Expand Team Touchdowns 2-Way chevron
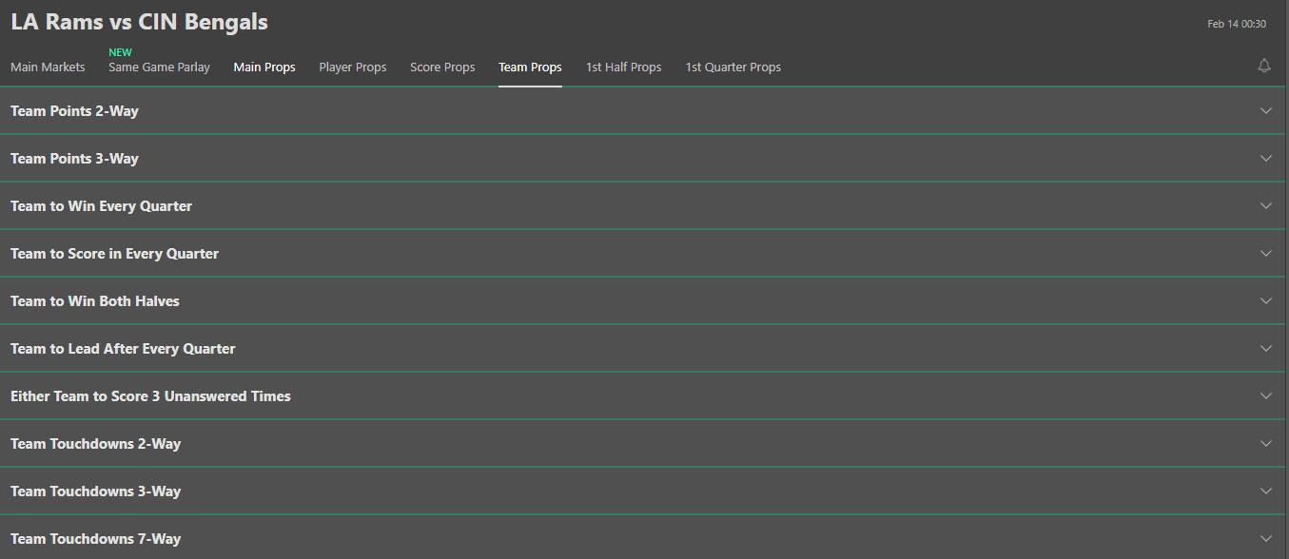This screenshot has width=1289, height=559. pos(1266,443)
